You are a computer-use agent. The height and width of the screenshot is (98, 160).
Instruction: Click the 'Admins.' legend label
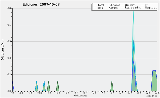[114, 8]
